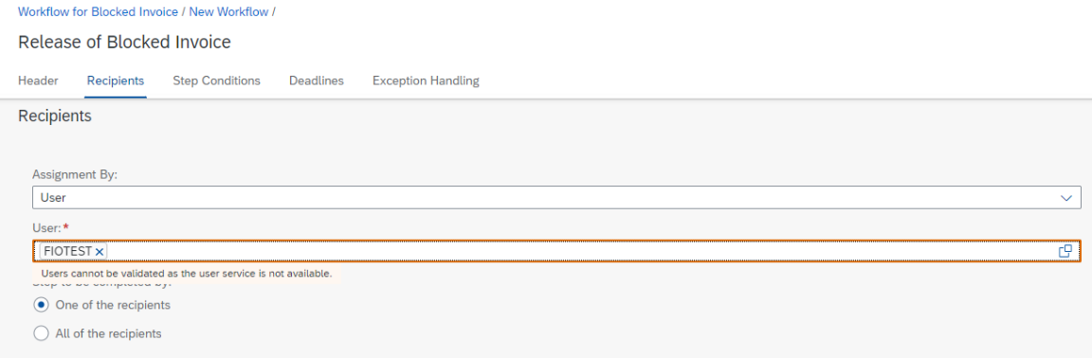
Task: Click the empty area of the User input field
Action: (x=581, y=251)
